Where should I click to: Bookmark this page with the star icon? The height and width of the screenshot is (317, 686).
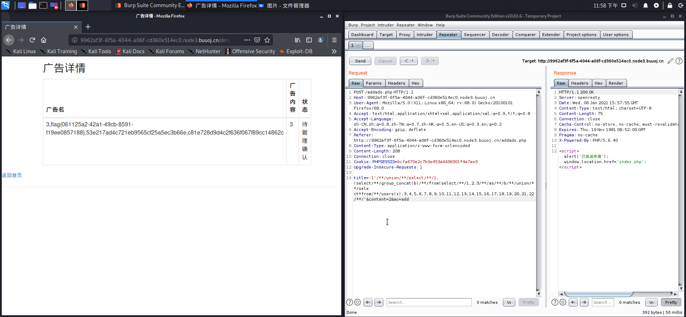point(267,40)
